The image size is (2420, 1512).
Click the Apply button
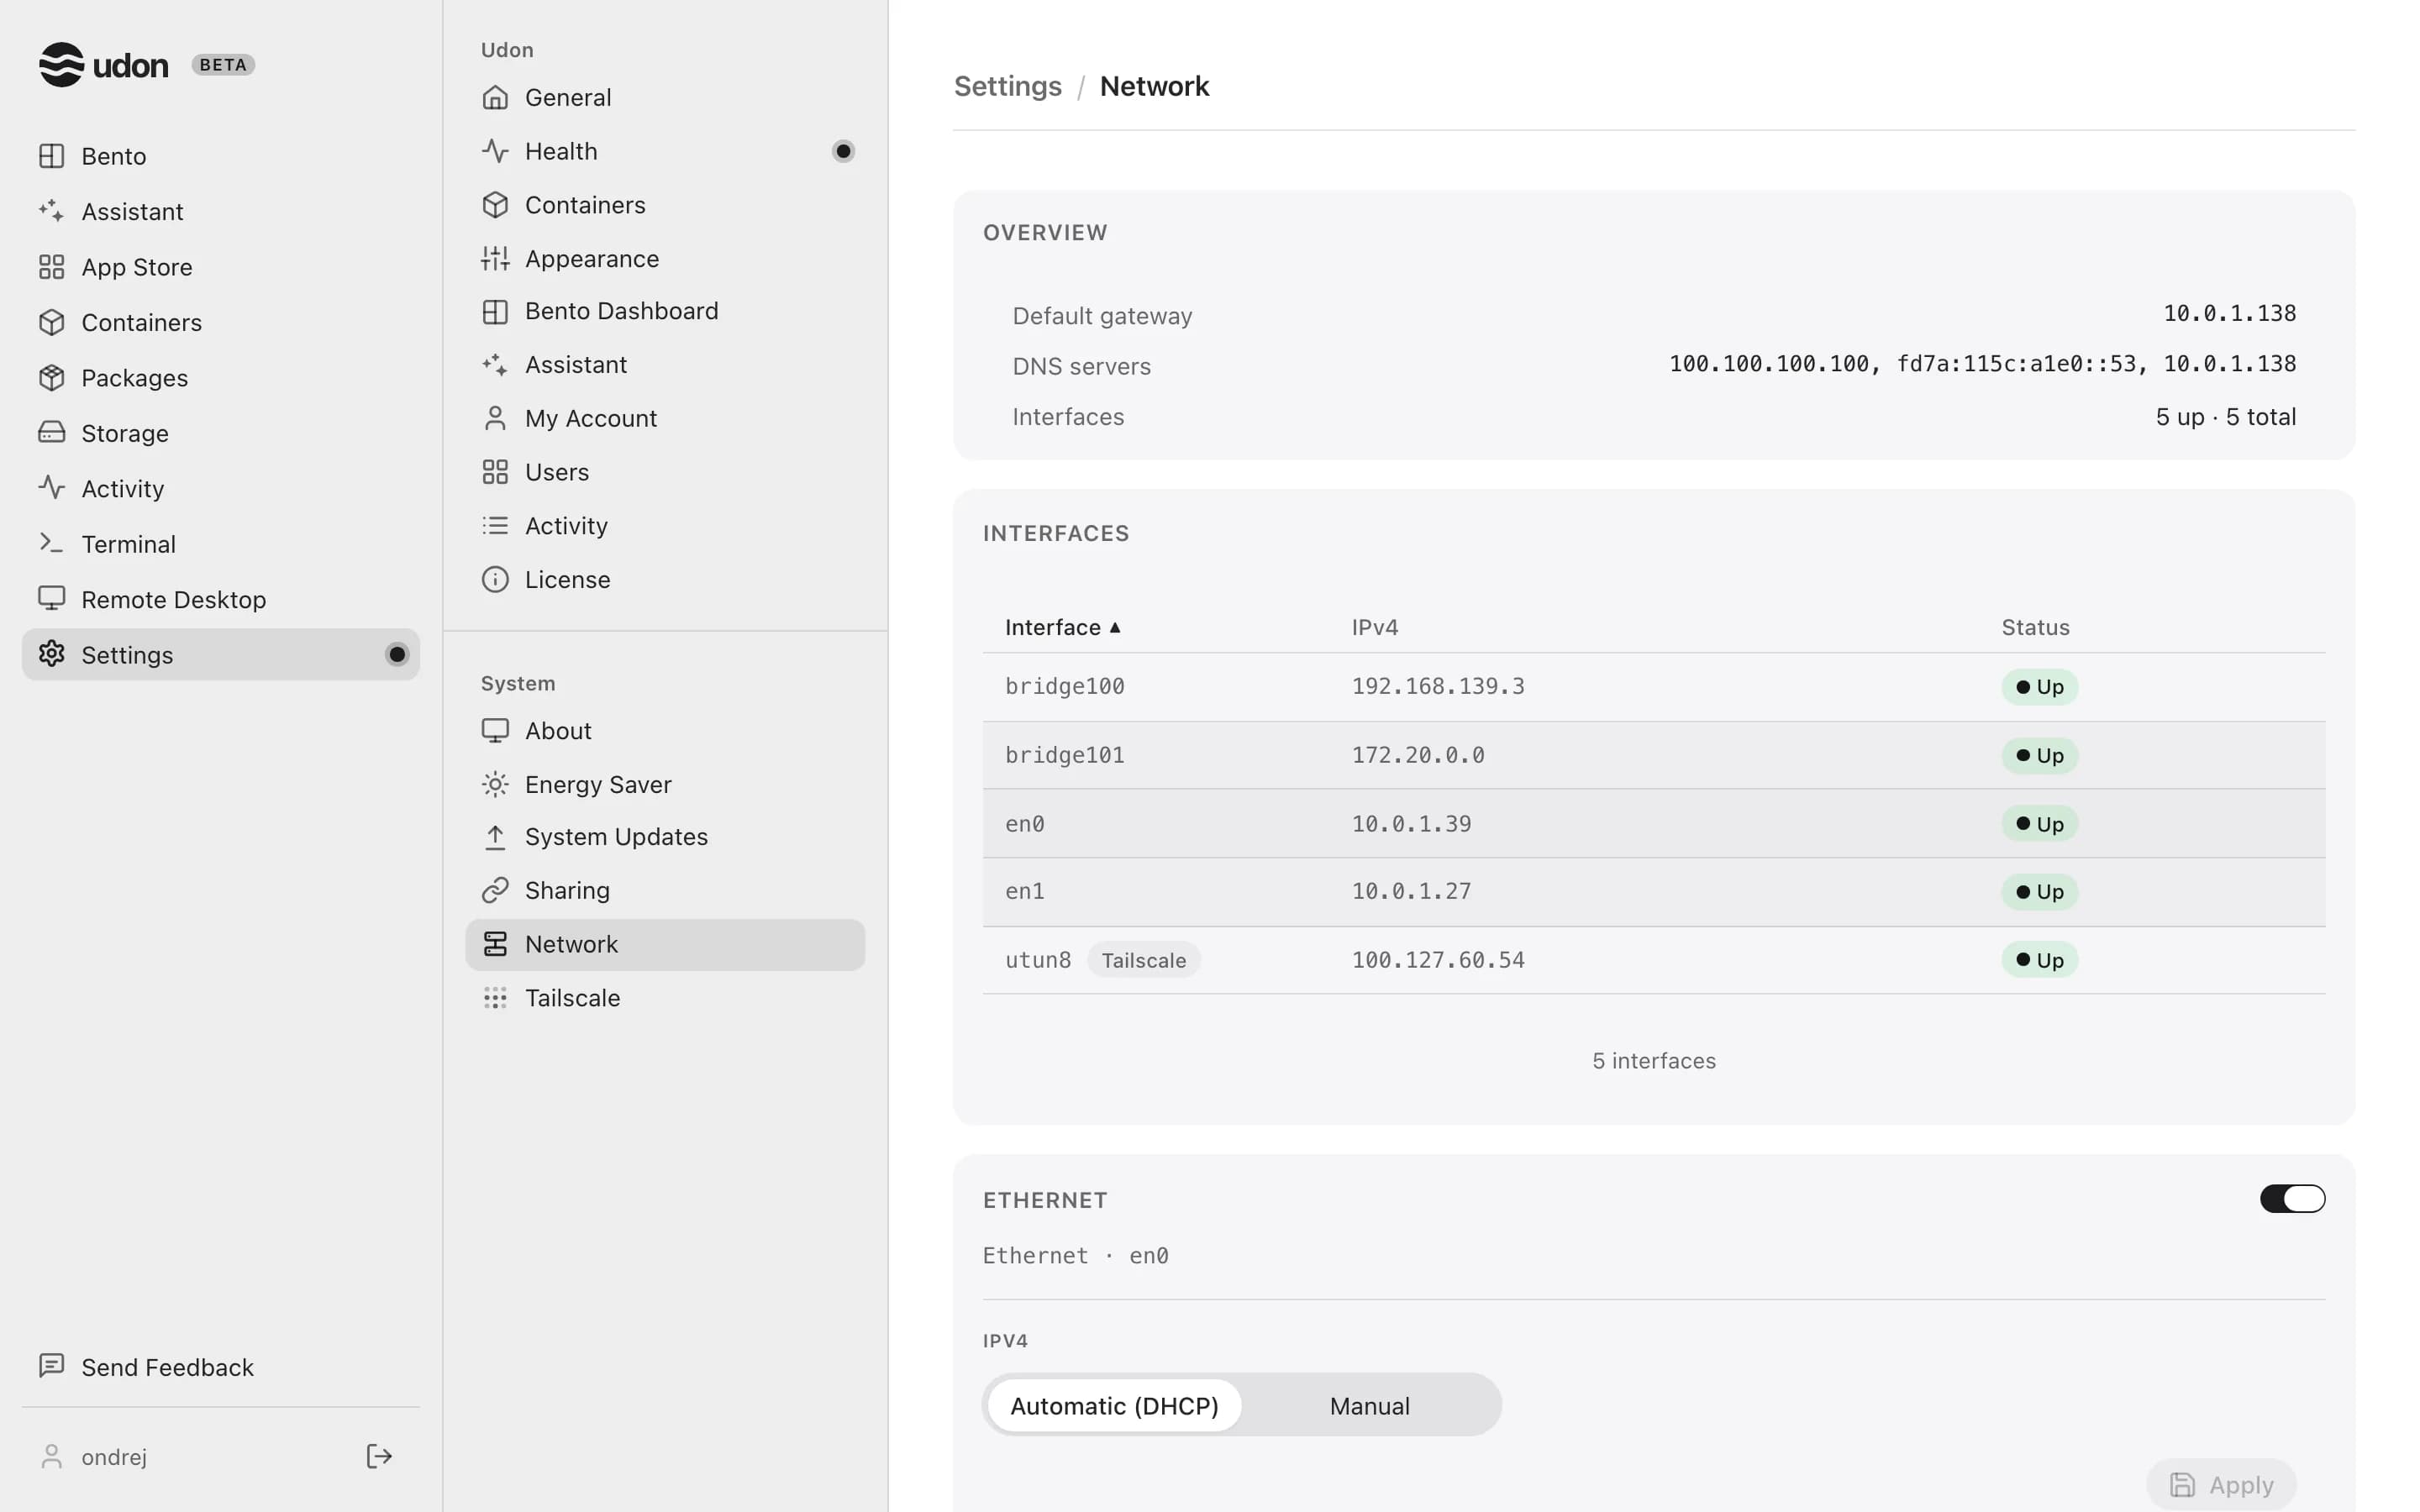pyautogui.click(x=2221, y=1485)
